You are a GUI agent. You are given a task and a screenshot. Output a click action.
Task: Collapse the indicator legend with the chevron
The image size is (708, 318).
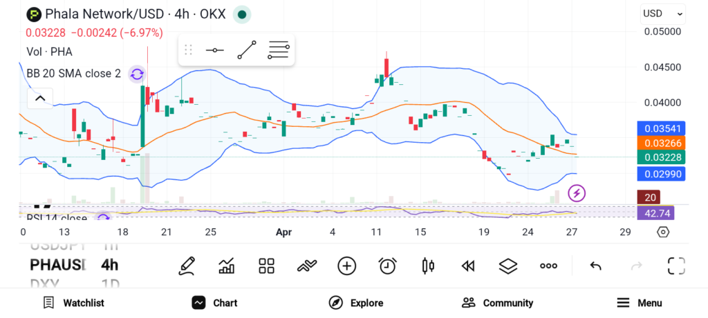tap(40, 99)
